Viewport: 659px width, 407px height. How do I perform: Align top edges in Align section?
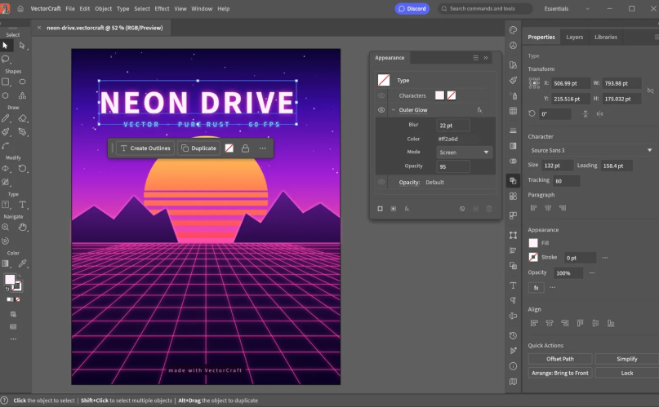[x=580, y=323]
